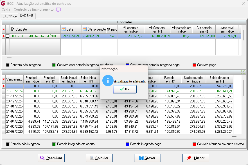Screen dimensions: 248x165
Task: Click the Nº parc column header
Action: [112, 29]
